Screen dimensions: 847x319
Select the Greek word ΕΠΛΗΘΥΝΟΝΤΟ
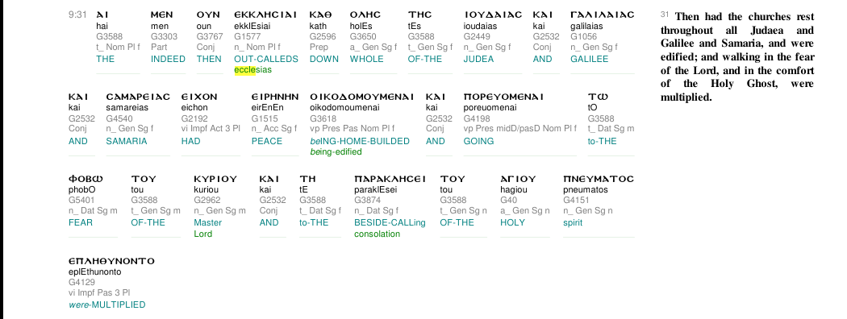pos(111,261)
